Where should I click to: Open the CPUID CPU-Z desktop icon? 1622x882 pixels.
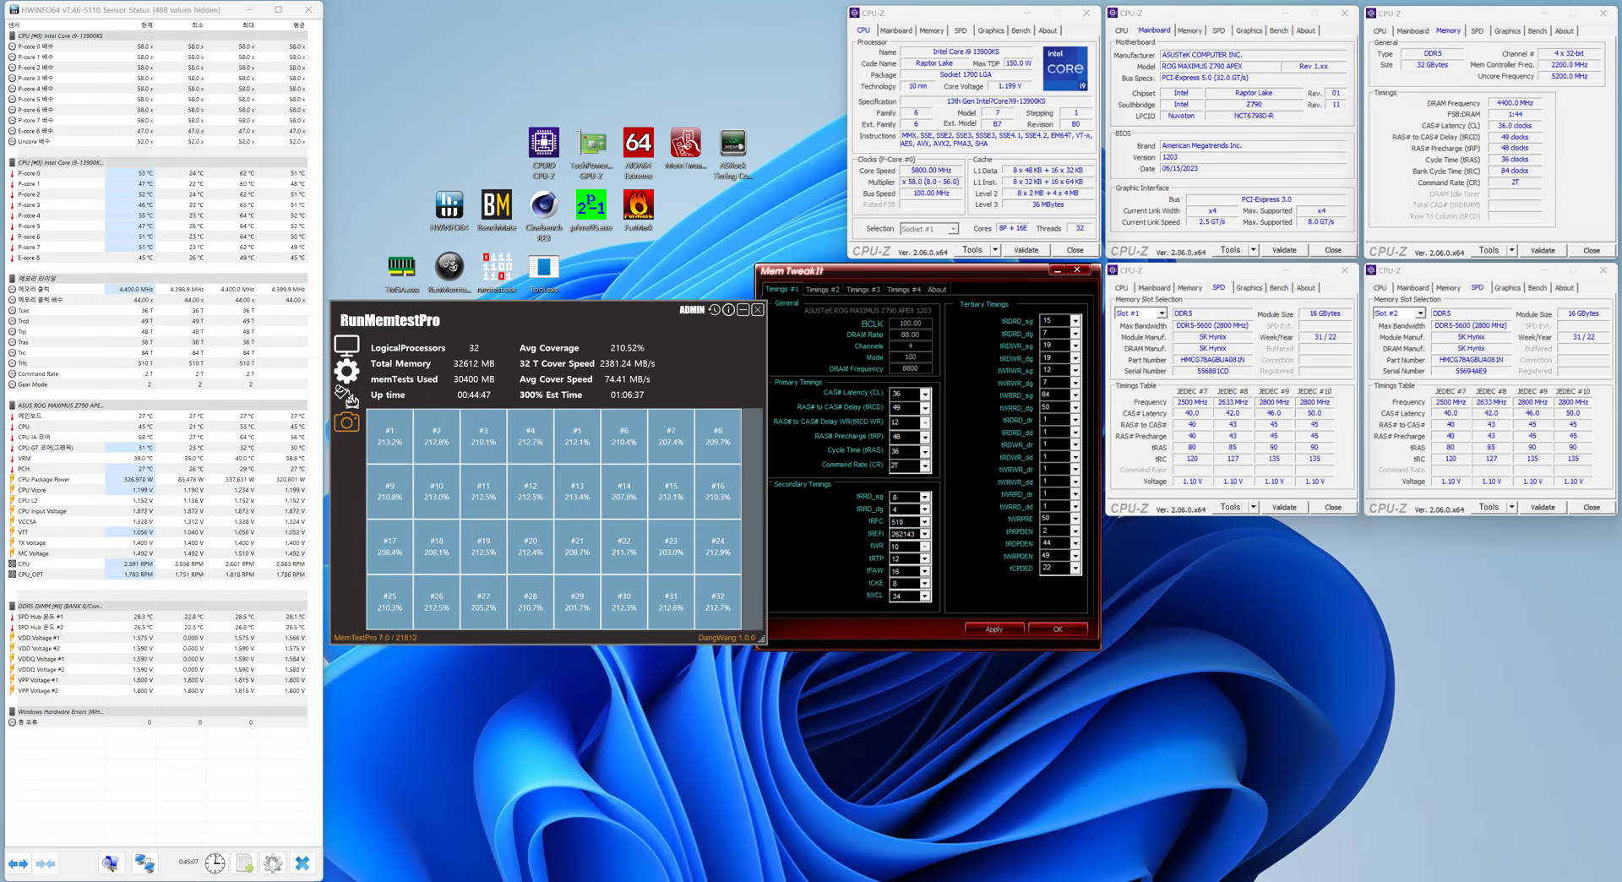point(543,153)
